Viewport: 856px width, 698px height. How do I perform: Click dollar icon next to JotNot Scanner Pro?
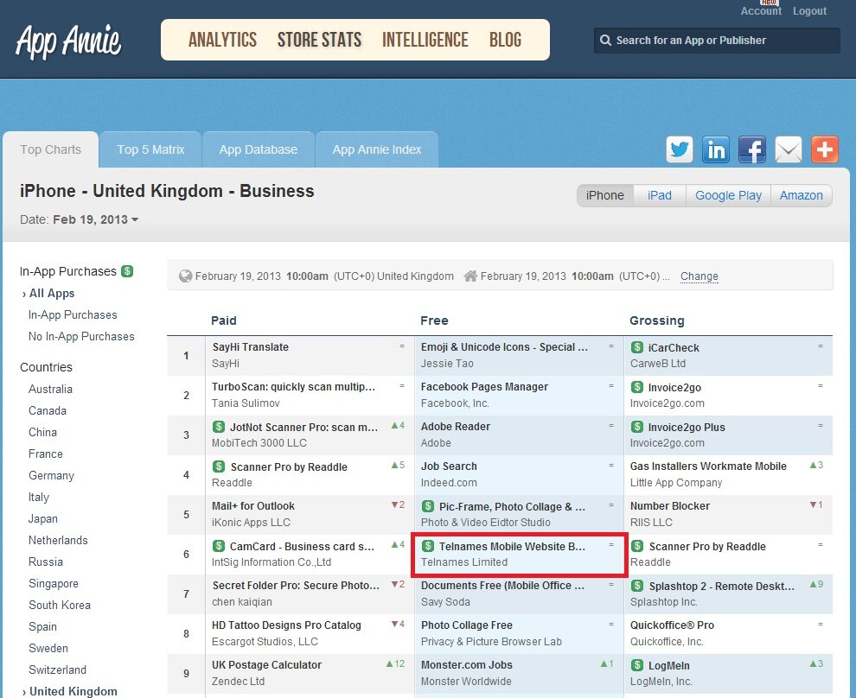coord(219,427)
